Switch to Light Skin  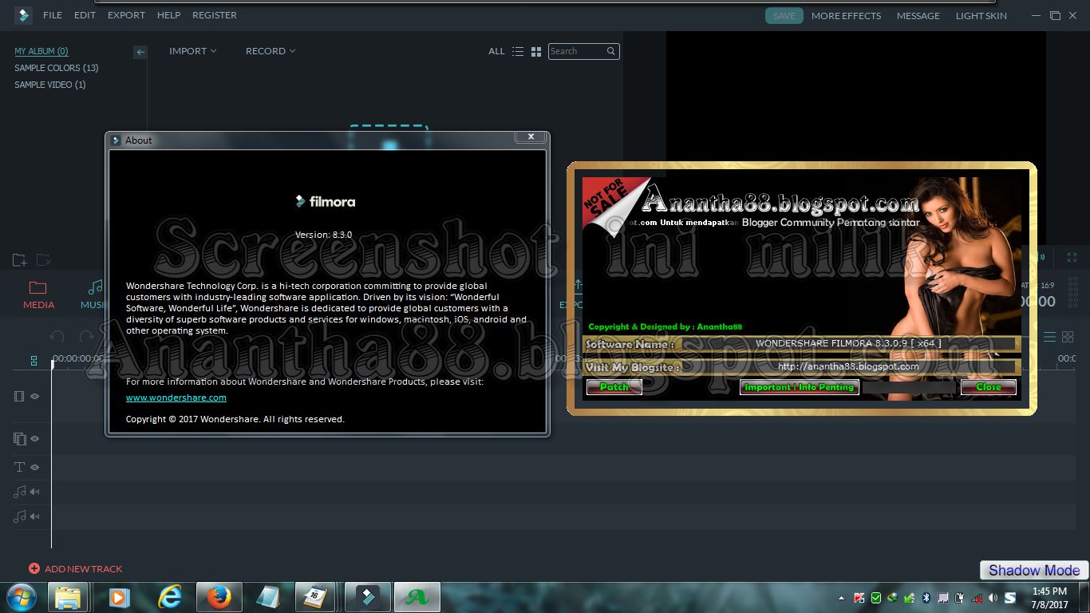click(981, 15)
